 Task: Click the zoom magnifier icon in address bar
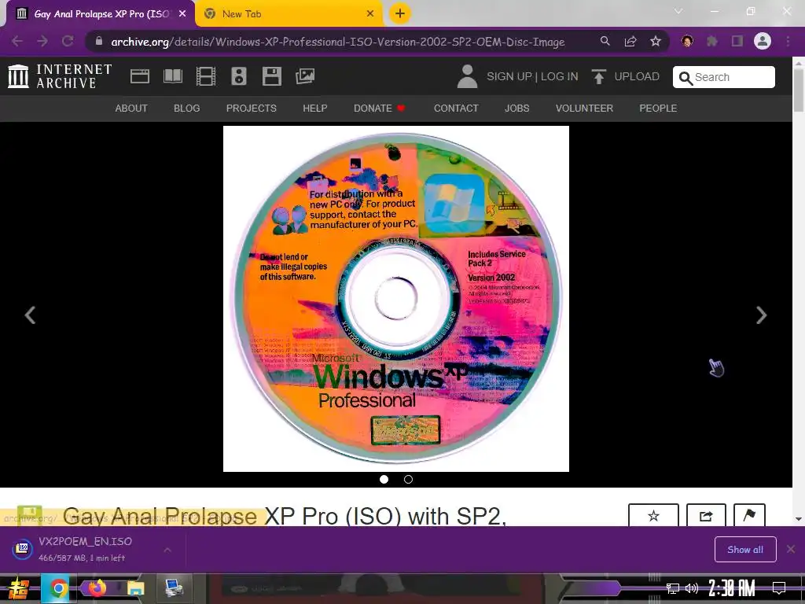605,41
